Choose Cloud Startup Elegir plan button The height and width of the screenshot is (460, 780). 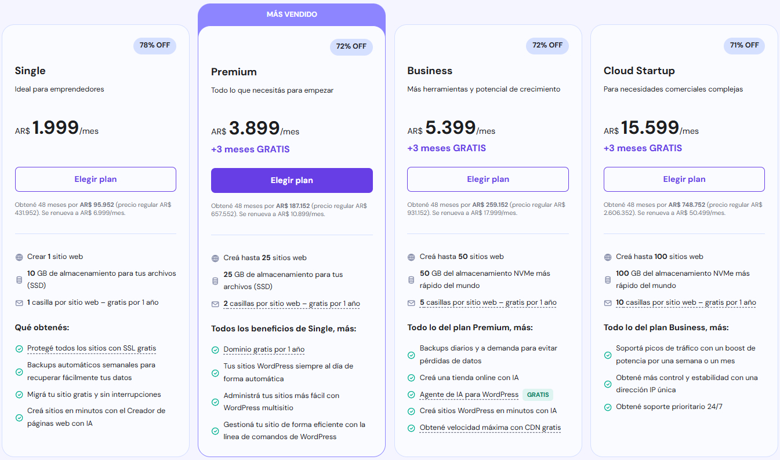tap(684, 179)
